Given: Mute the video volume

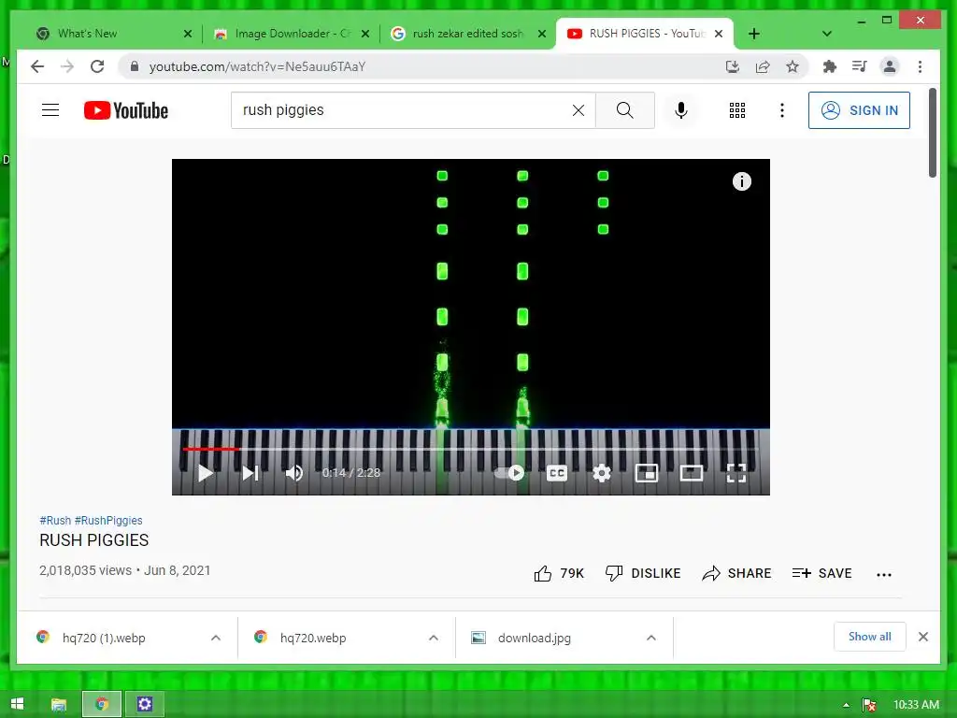Looking at the screenshot, I should 294,472.
